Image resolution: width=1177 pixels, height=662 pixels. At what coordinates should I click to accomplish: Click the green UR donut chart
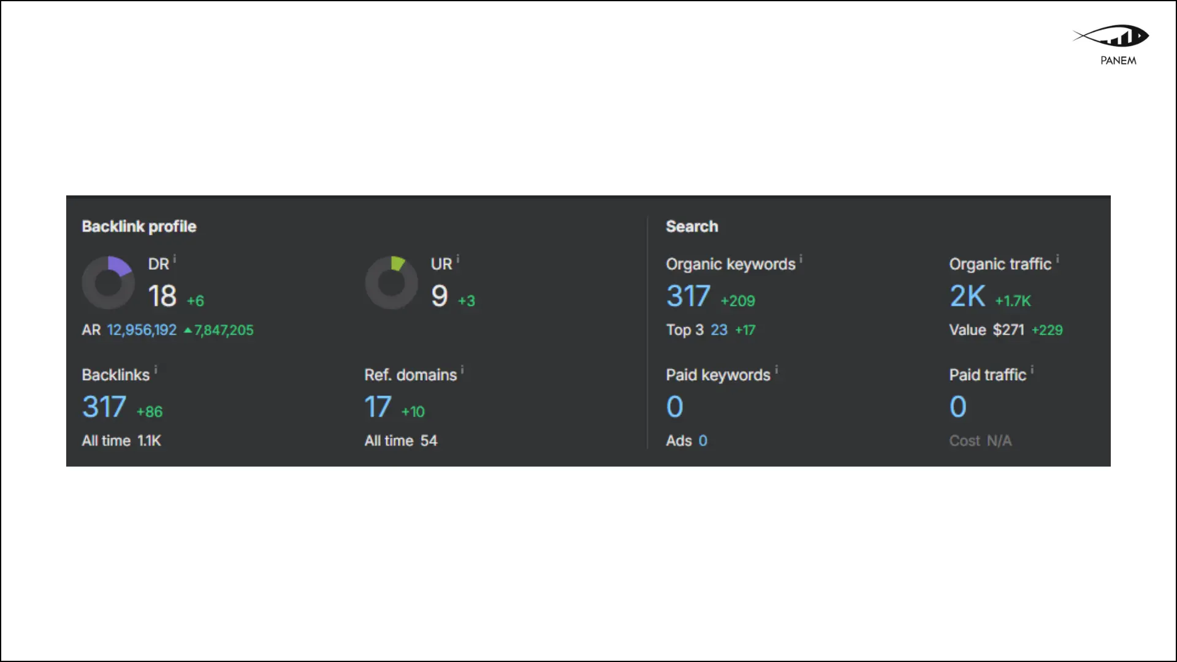(x=391, y=283)
